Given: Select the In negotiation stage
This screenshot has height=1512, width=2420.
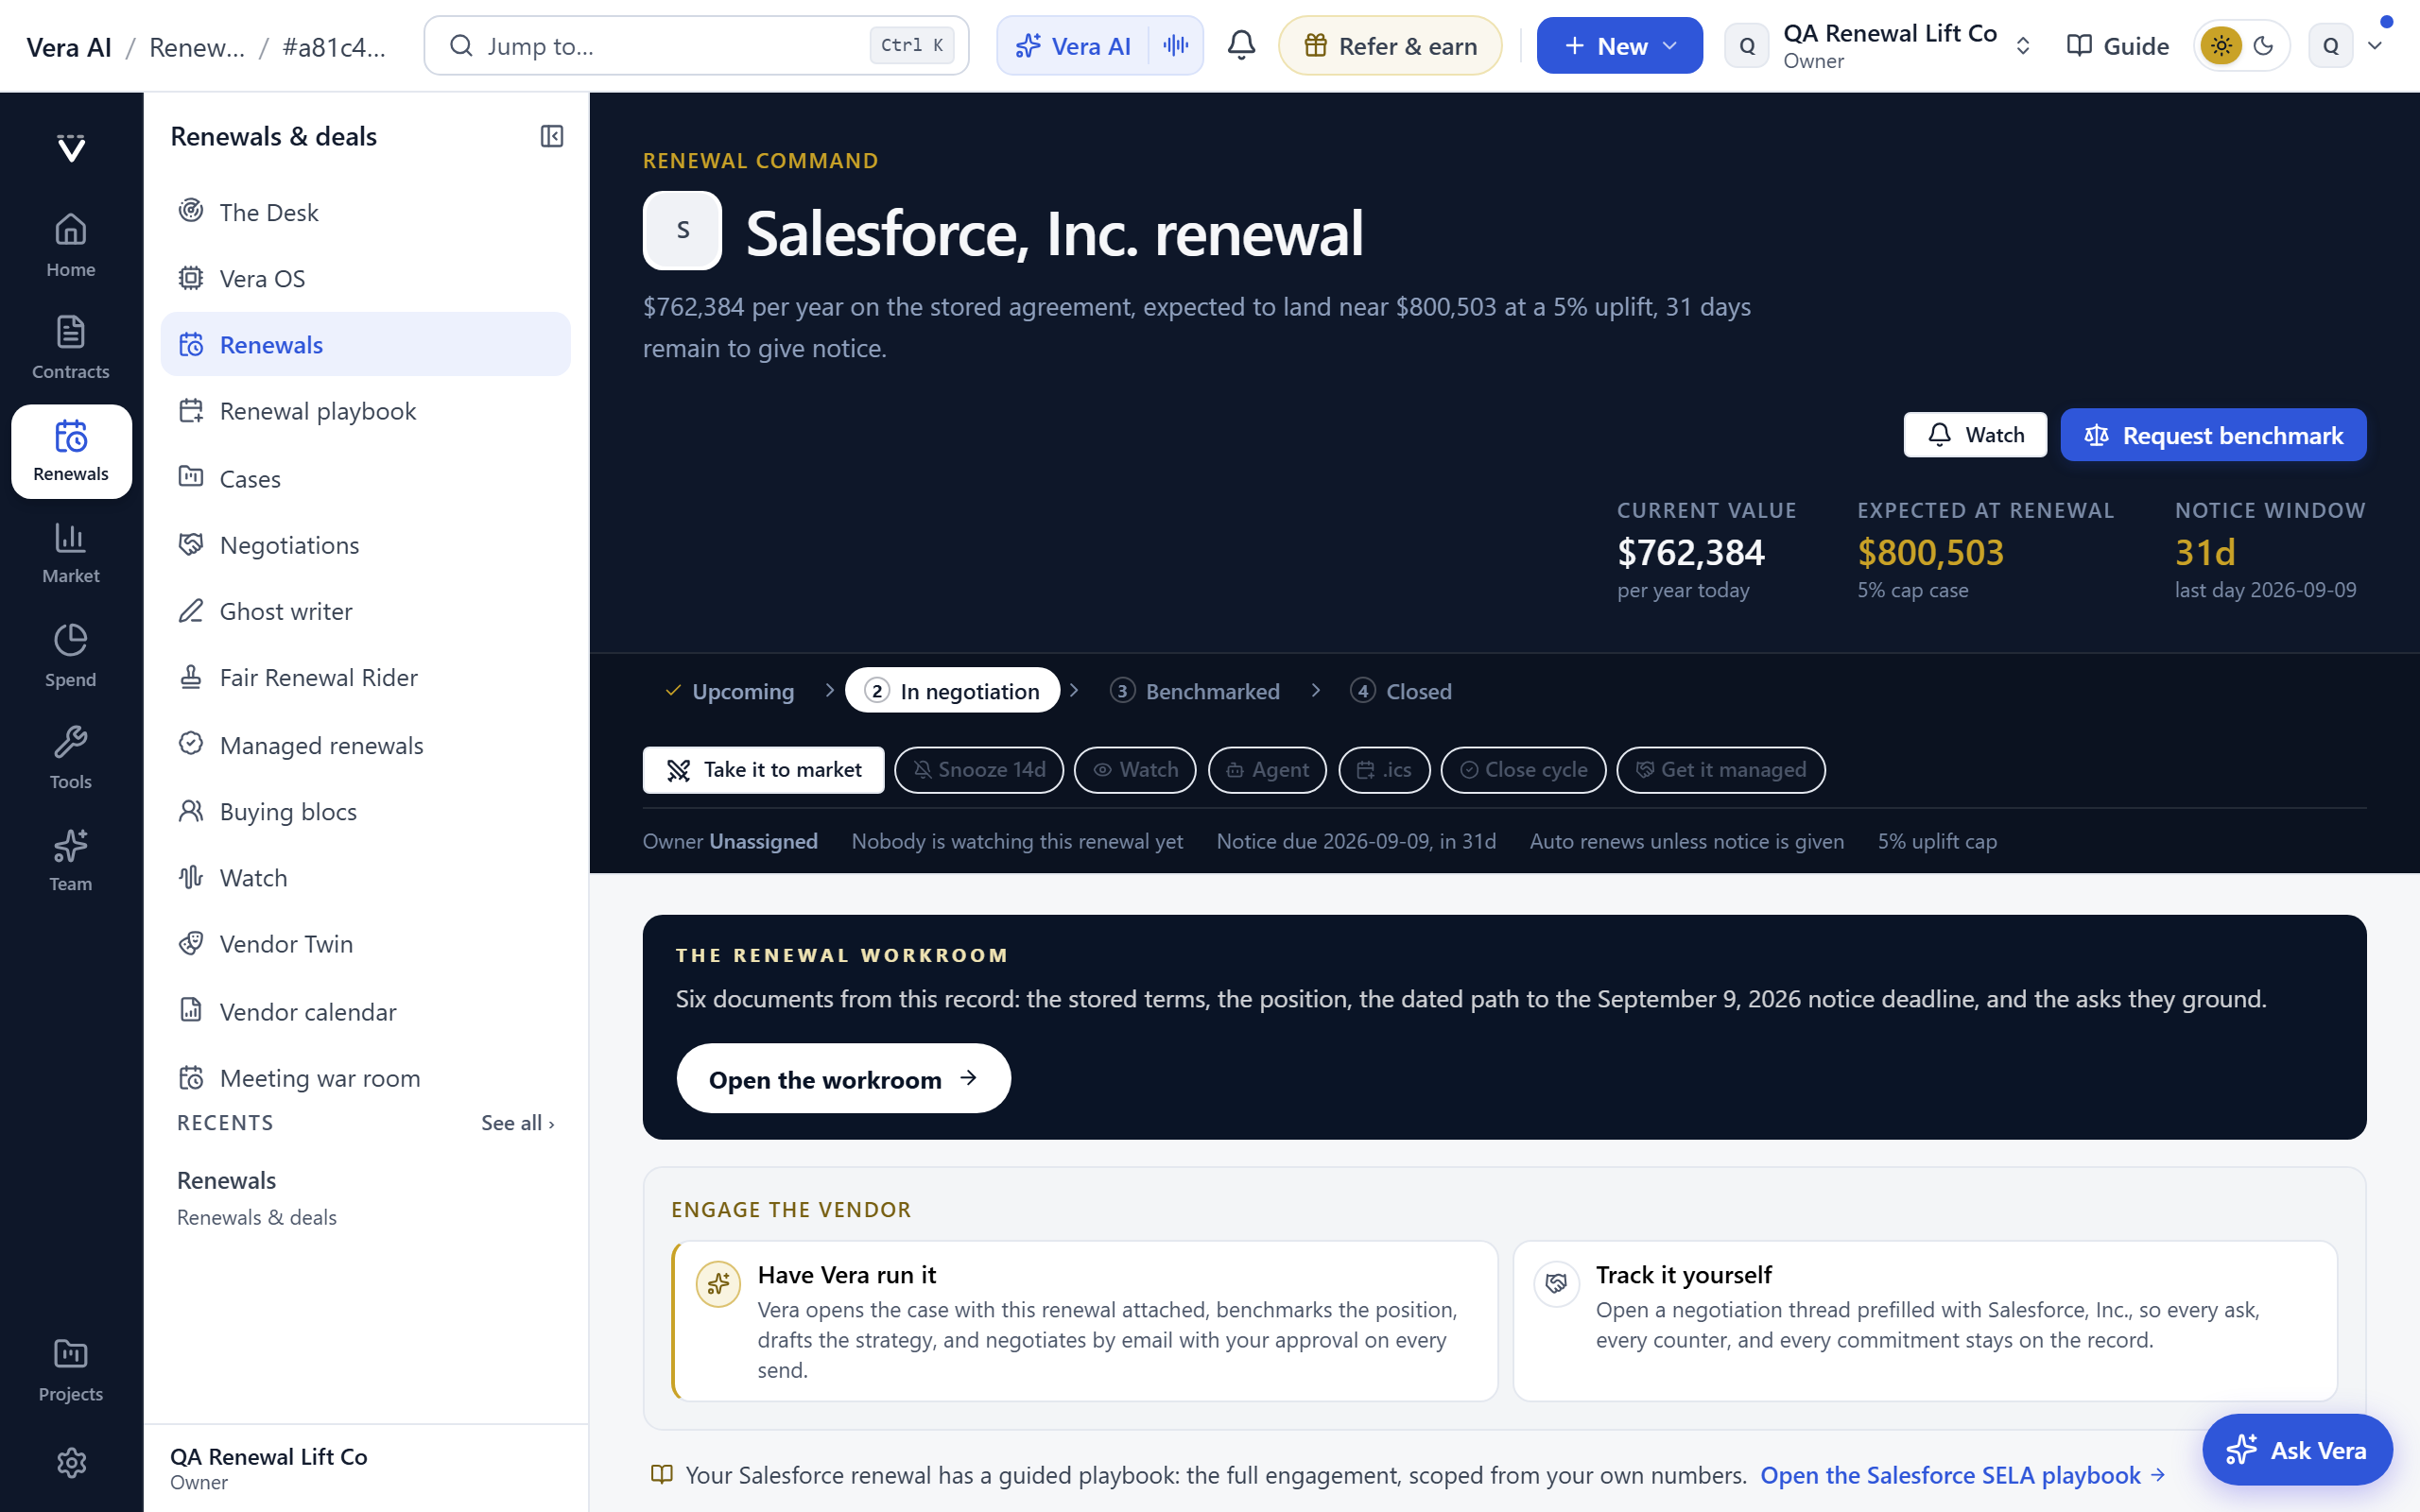Looking at the screenshot, I should pyautogui.click(x=952, y=691).
